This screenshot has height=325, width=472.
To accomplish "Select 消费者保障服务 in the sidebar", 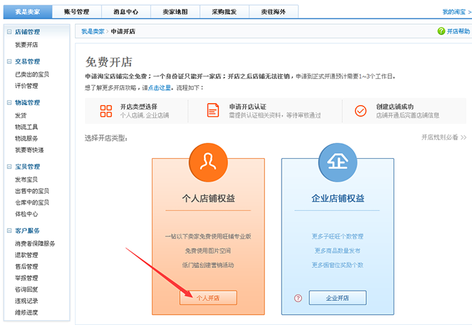I will point(35,243).
